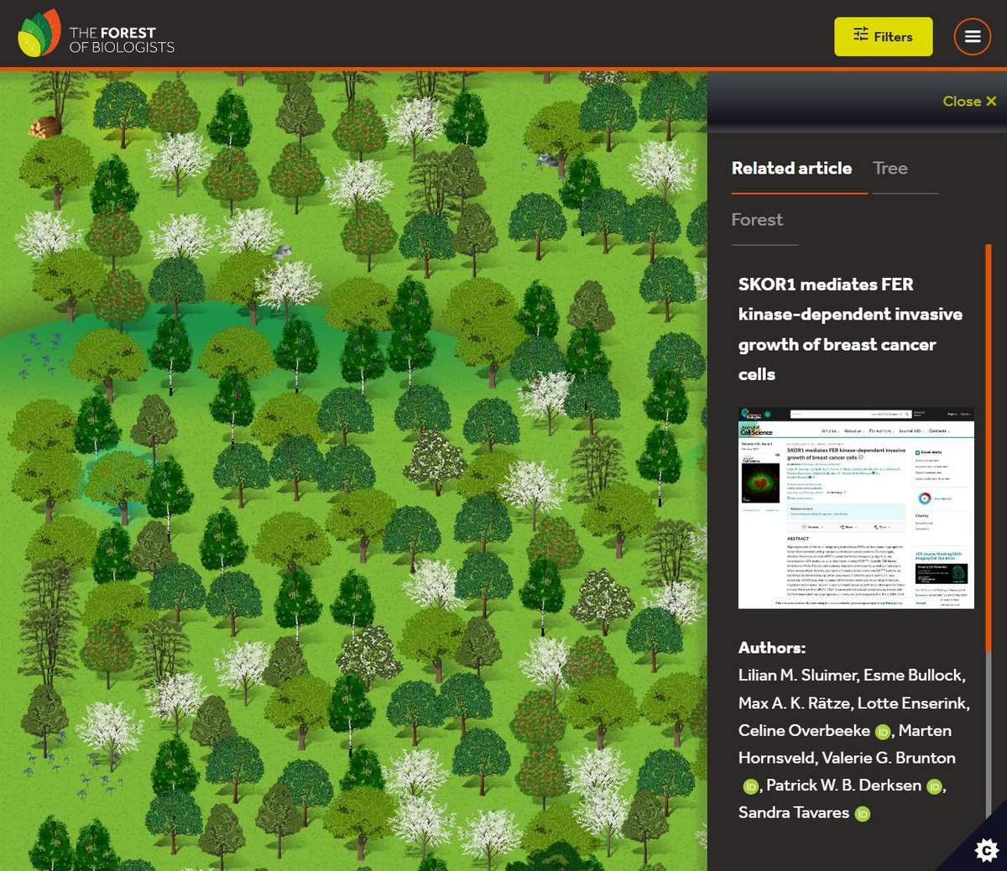Screen dimensions: 1007x871
Task: Switch to the Forest tab
Action: pyautogui.click(x=757, y=220)
